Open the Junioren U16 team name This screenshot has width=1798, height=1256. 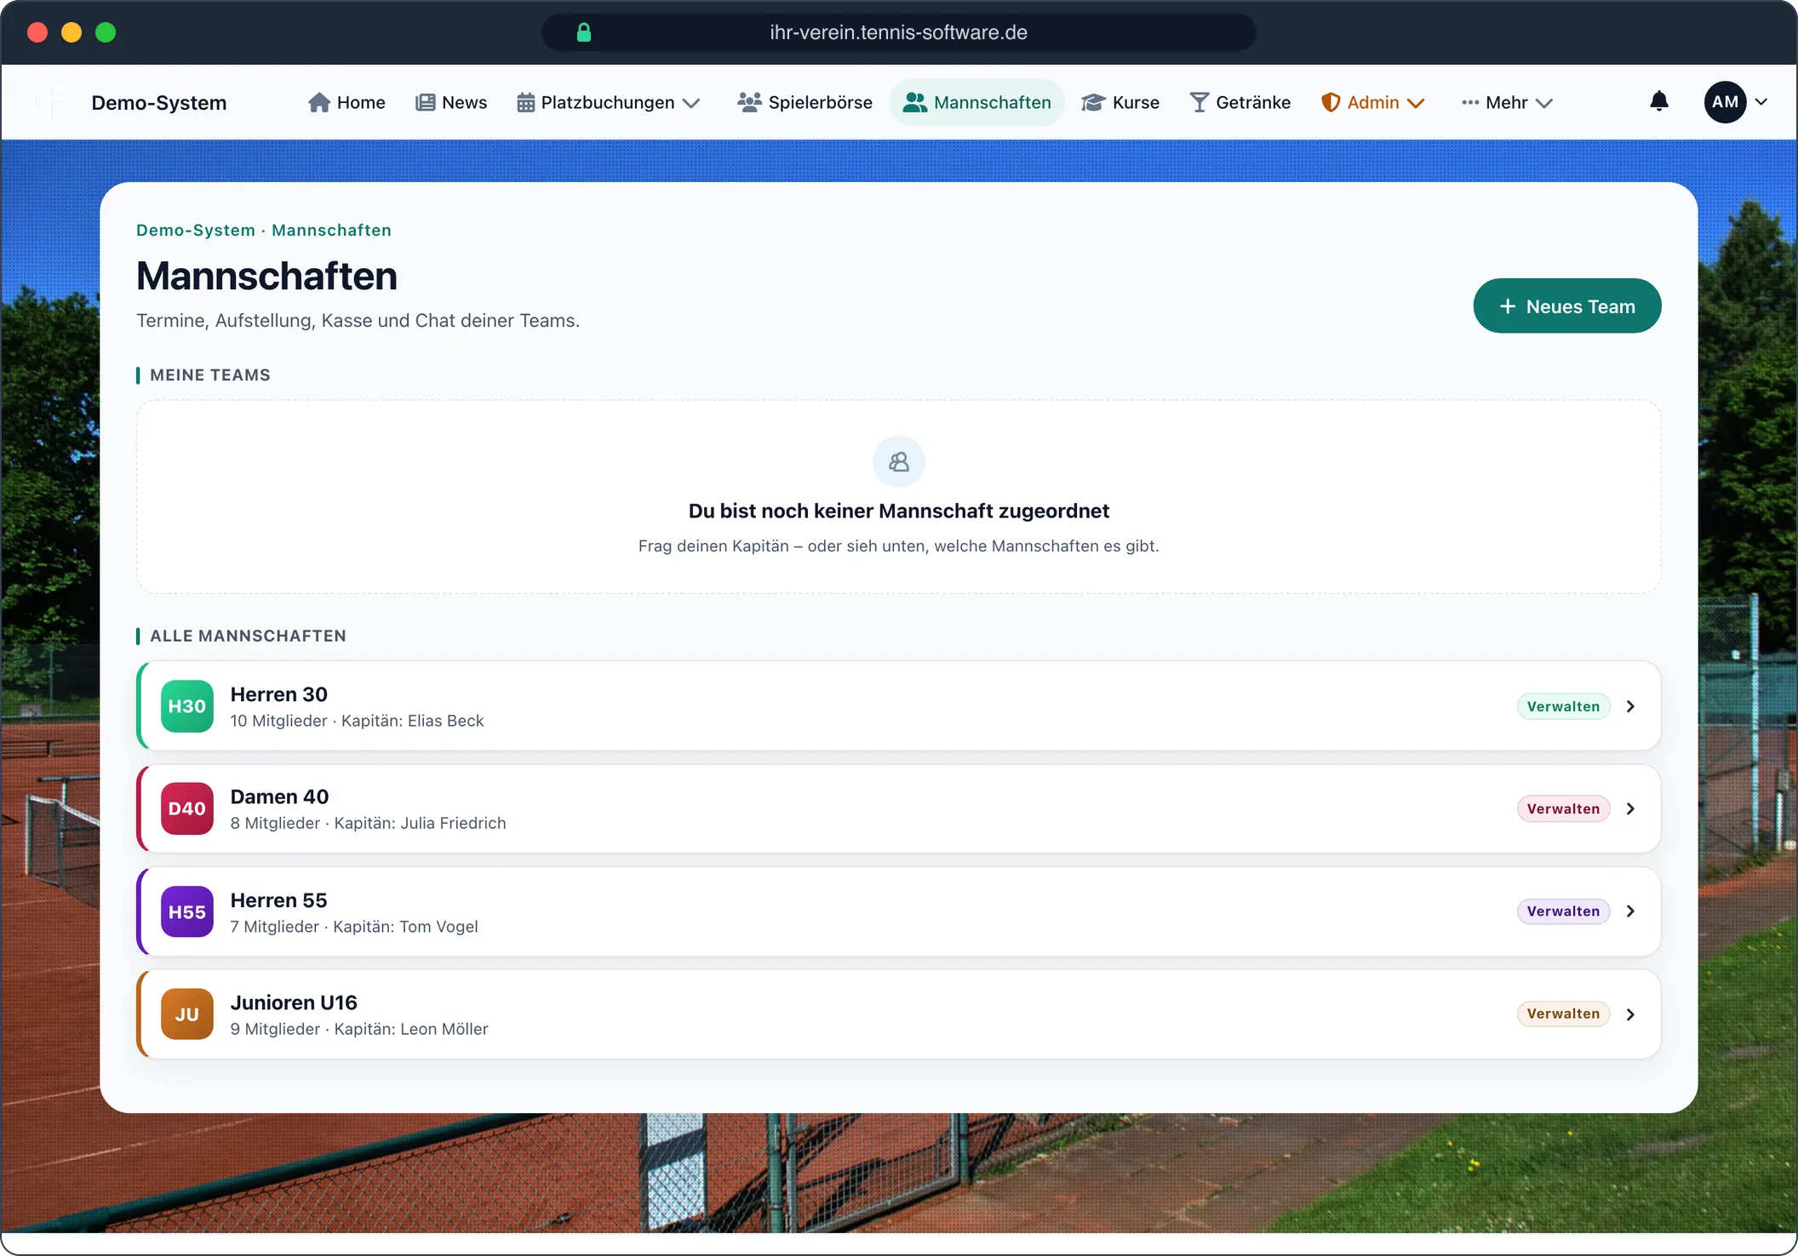[x=294, y=1002]
